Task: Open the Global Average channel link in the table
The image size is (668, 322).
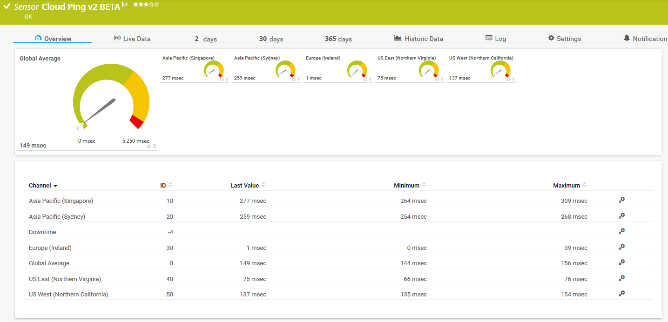Action: [49, 263]
